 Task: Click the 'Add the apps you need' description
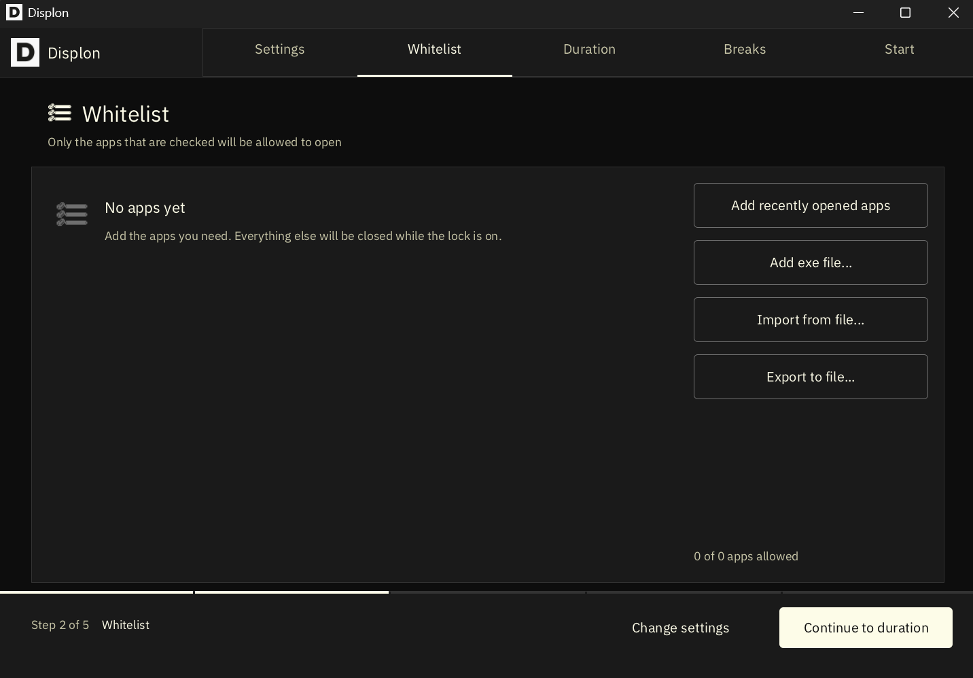pos(303,236)
